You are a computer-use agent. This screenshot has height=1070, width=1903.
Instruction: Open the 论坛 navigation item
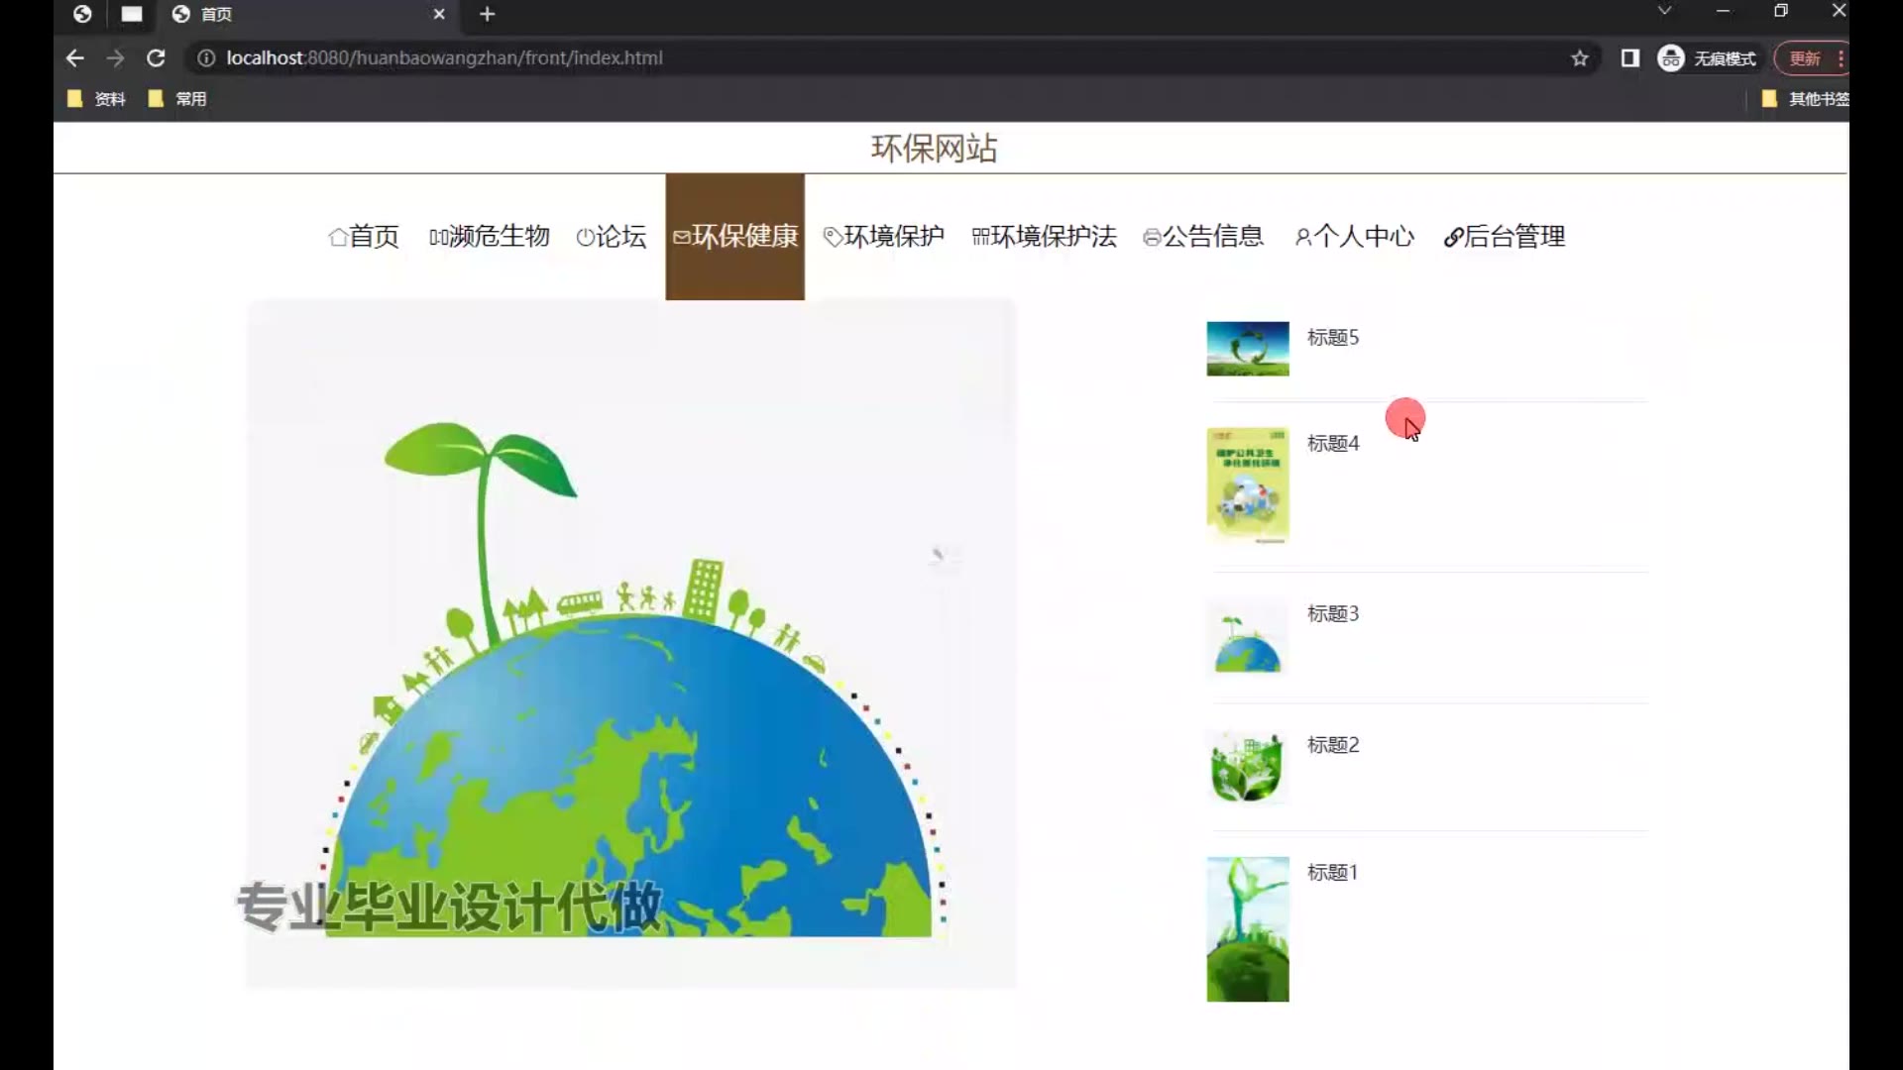tap(611, 237)
